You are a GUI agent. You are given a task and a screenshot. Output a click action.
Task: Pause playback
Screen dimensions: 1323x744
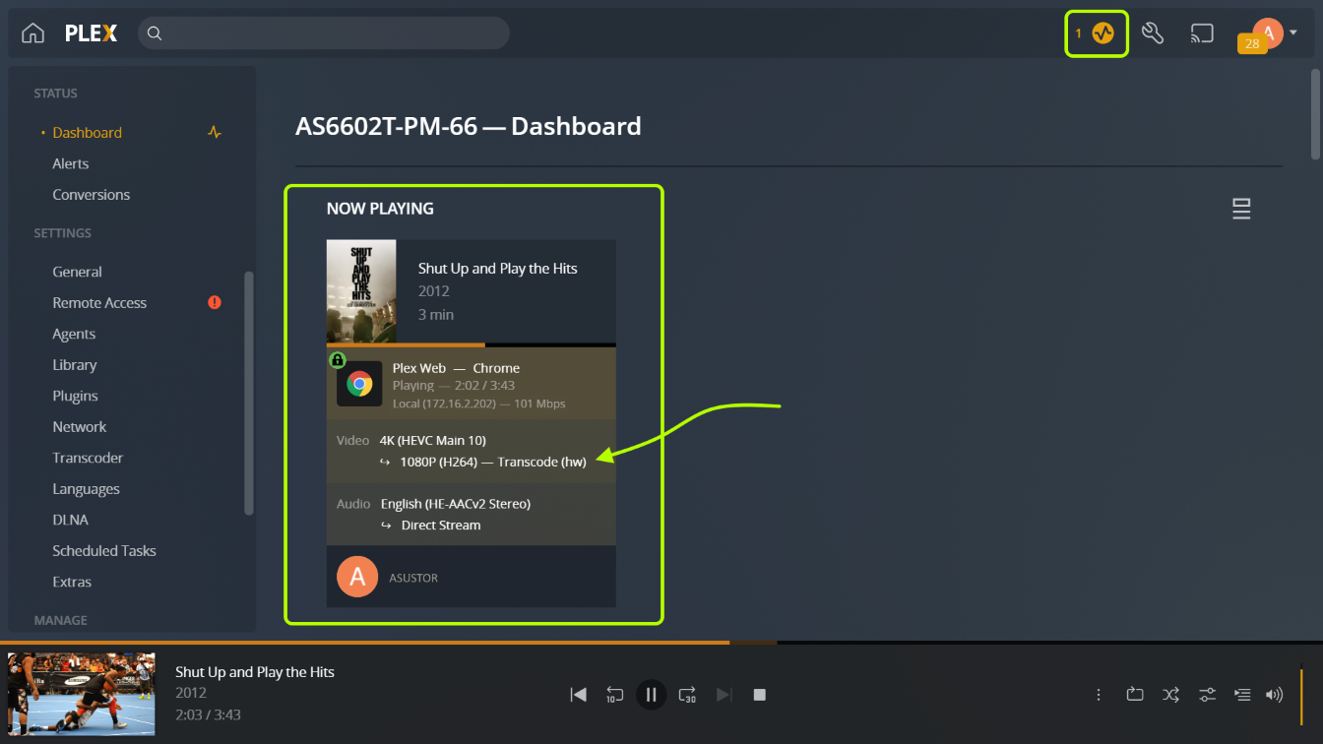pos(651,695)
